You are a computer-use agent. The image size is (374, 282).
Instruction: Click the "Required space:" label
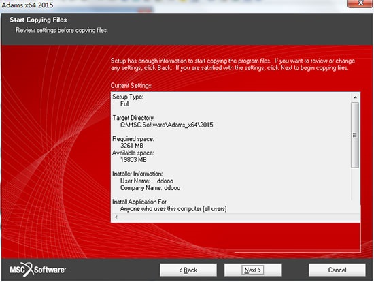[133, 139]
